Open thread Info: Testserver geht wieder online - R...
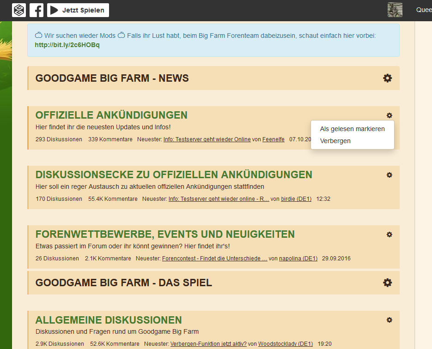This screenshot has height=349, width=432. (219, 199)
